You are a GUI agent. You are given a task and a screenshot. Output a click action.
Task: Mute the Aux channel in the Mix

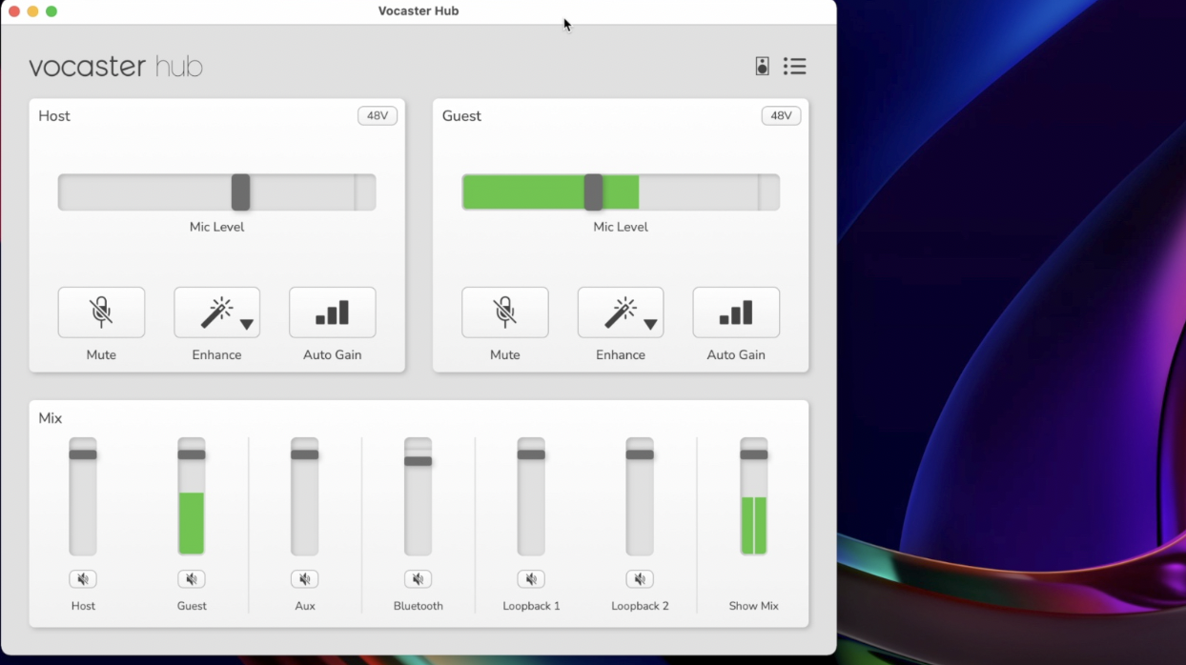pos(304,579)
